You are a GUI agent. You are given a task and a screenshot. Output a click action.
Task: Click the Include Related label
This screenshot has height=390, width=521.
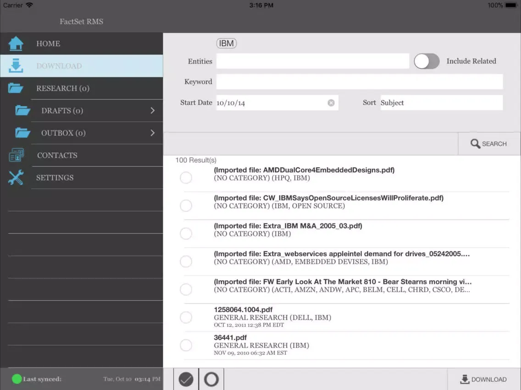tap(471, 61)
